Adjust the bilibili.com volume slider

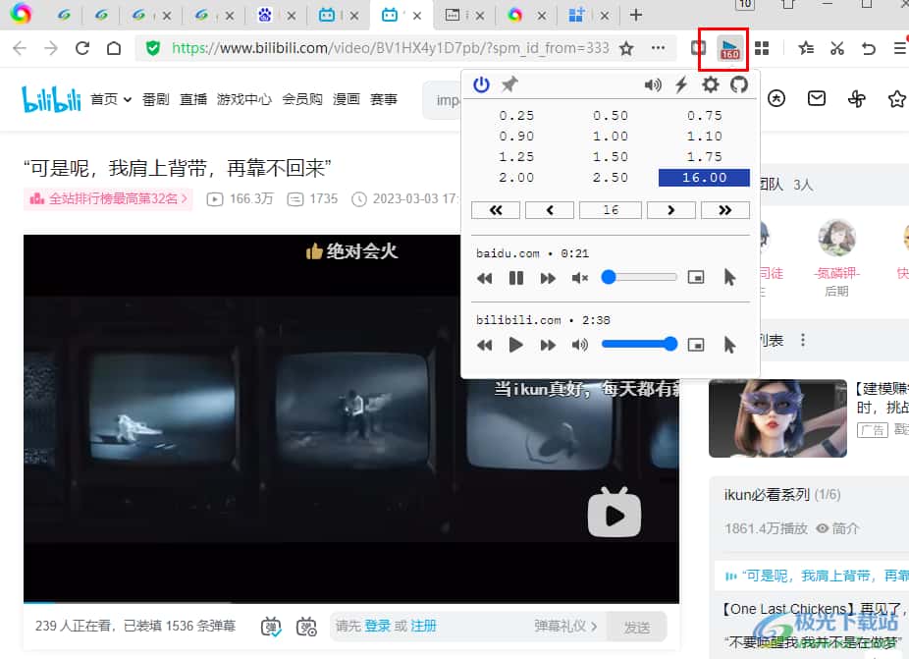click(639, 344)
